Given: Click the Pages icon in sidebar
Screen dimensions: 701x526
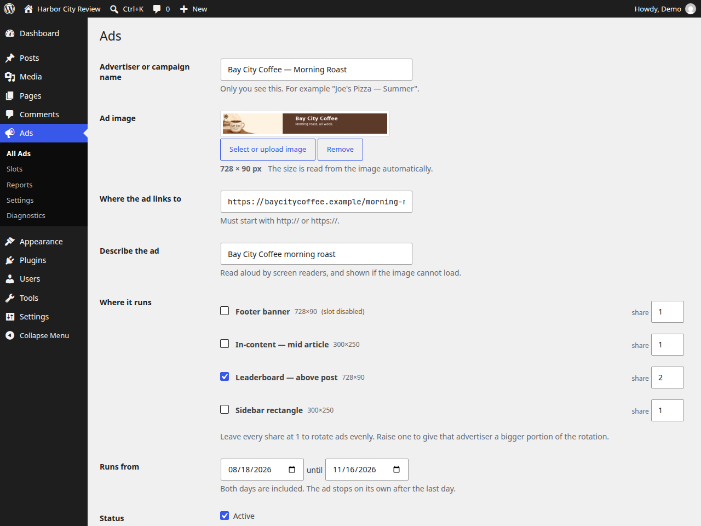Looking at the screenshot, I should click(10, 96).
